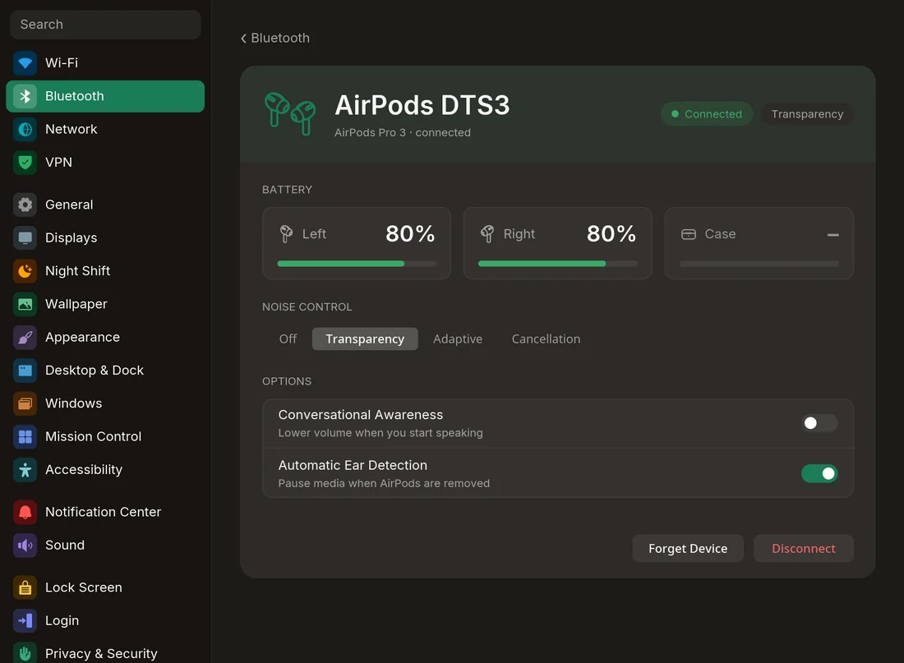This screenshot has height=663, width=904.
Task: Click the Login arrow icon
Action: coord(25,620)
